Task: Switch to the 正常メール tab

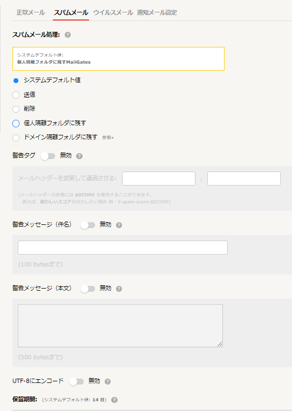Action: coord(31,12)
